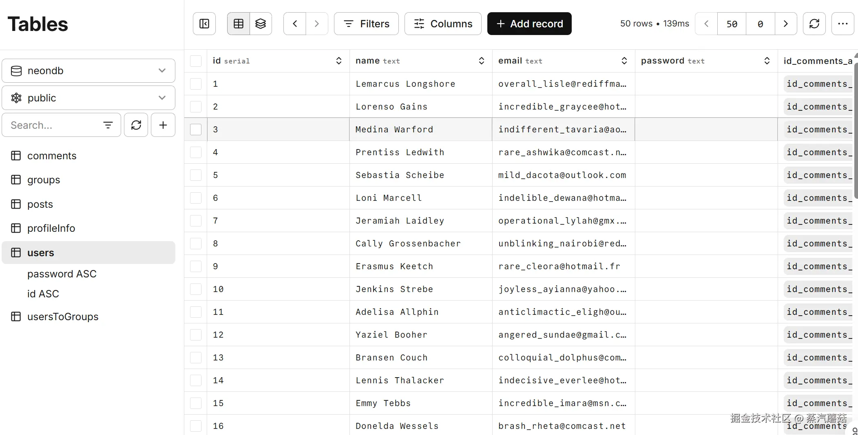
Task: Refresh the sidebar tables list
Action: point(136,125)
